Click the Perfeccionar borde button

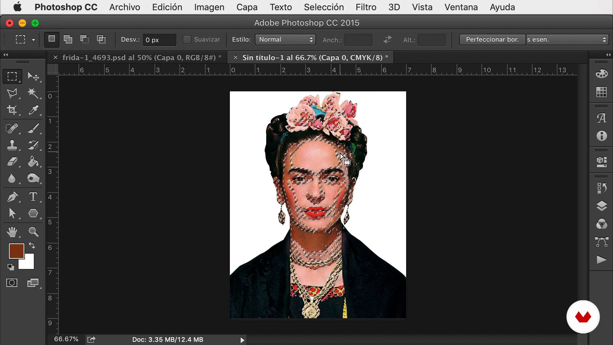click(492, 40)
